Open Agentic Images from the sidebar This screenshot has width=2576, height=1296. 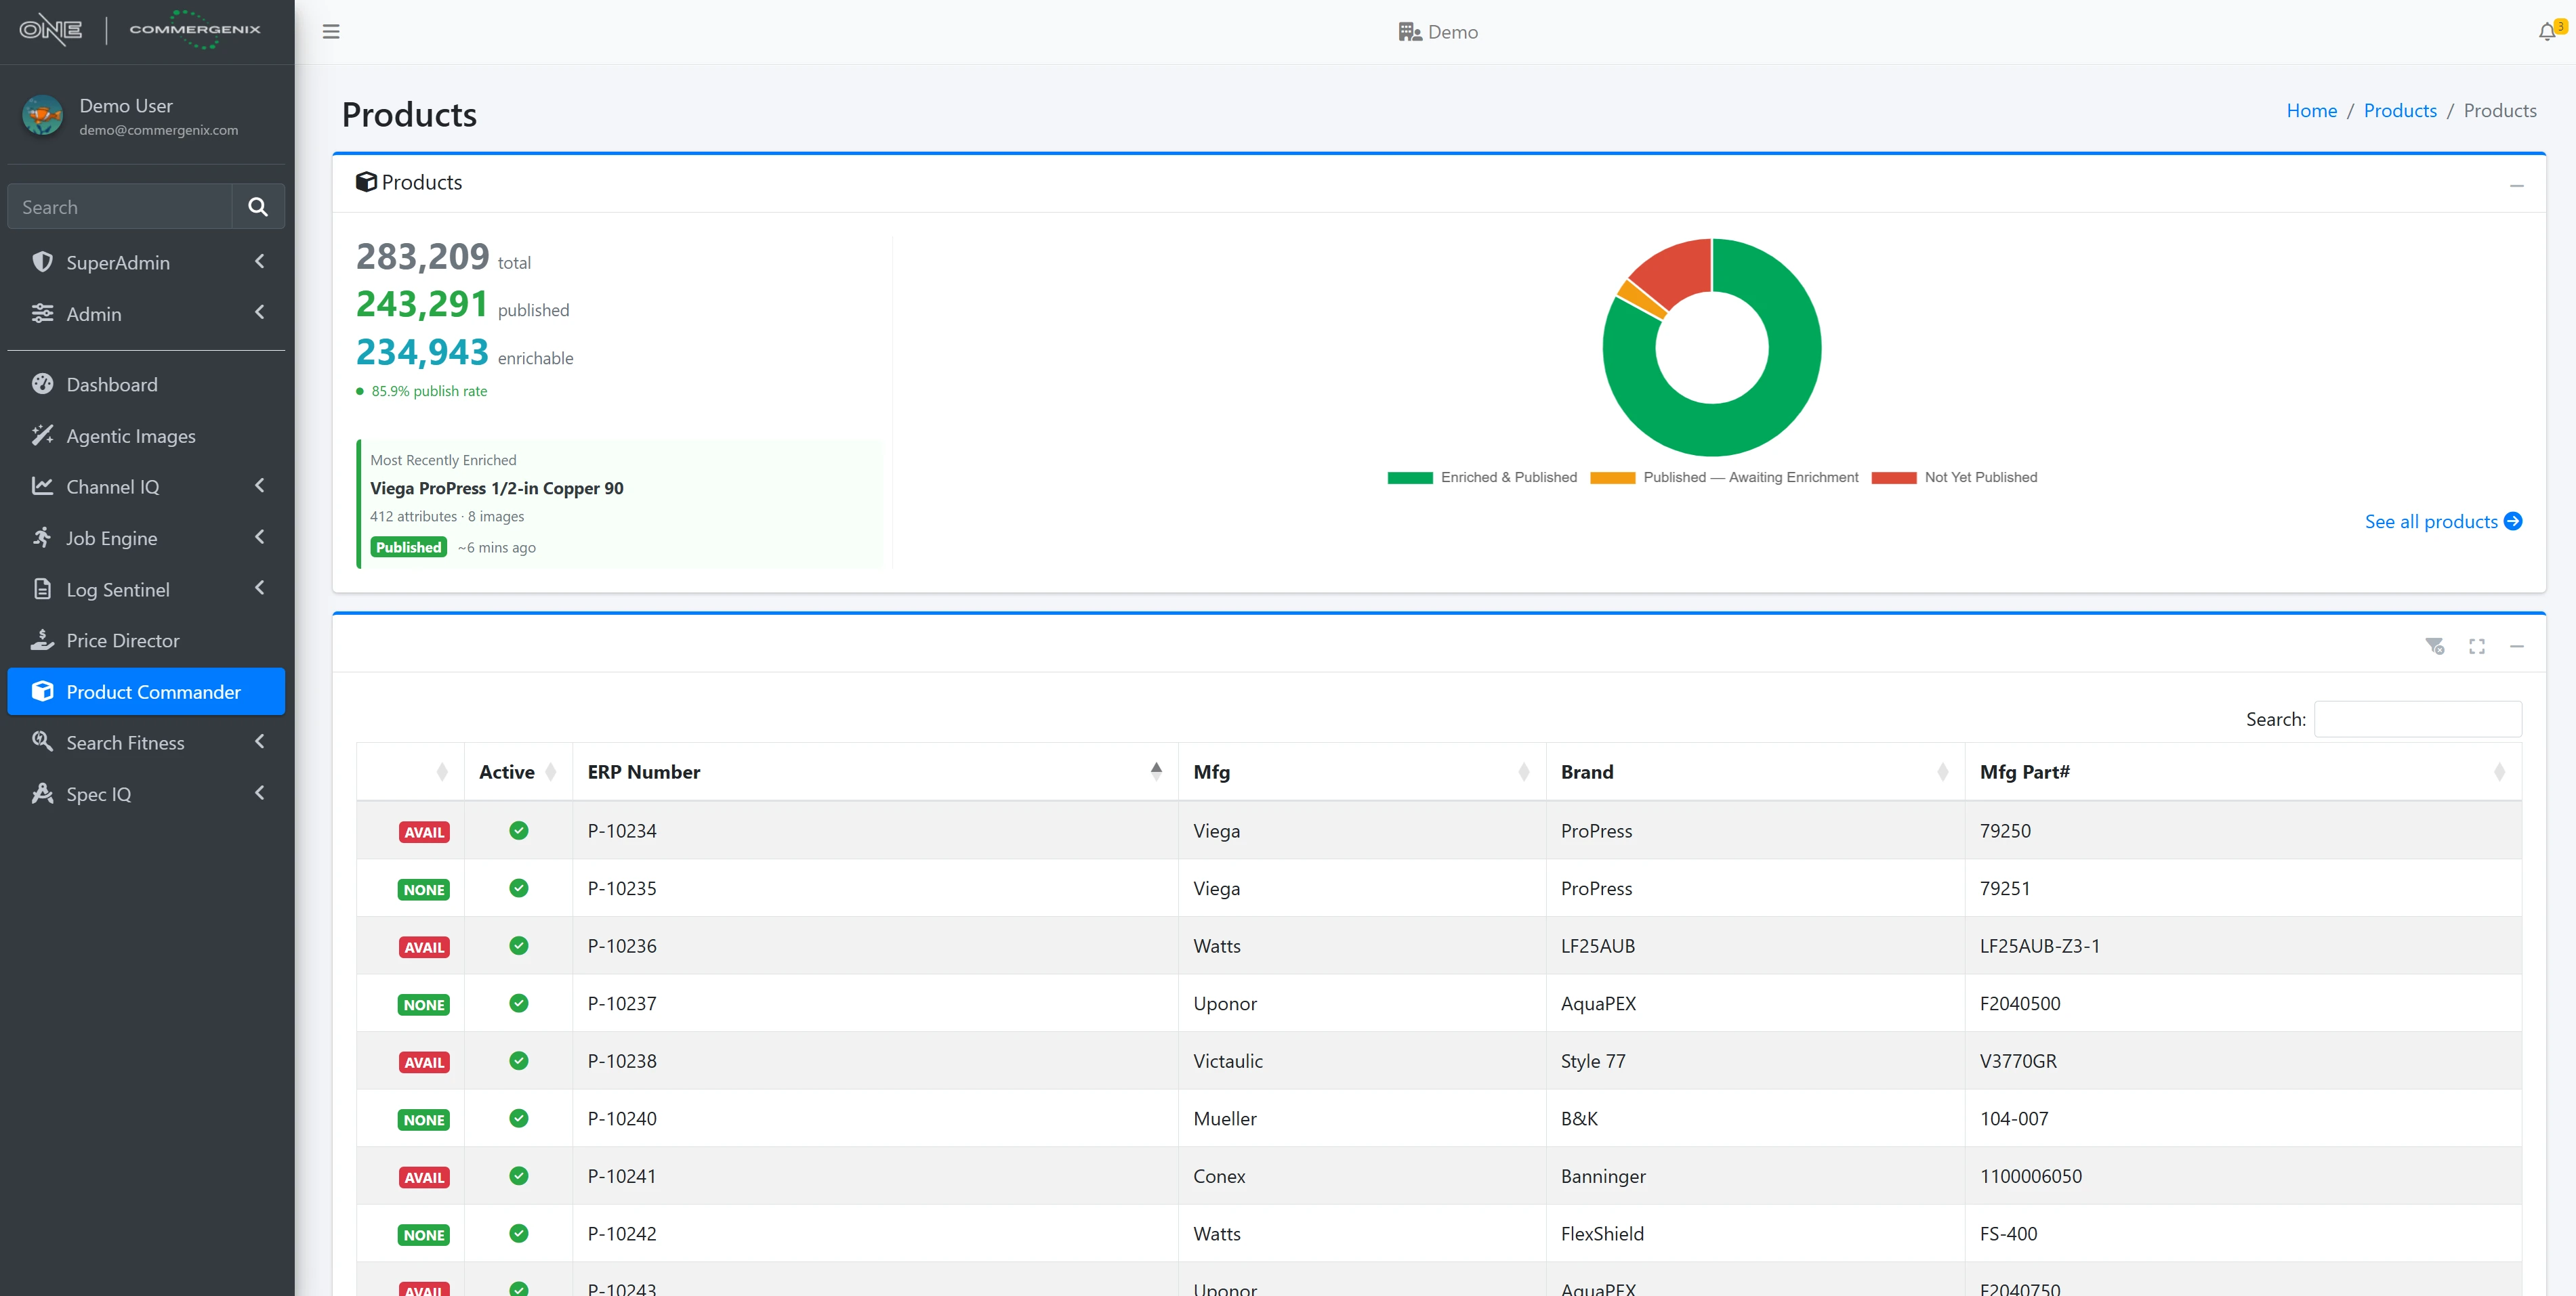[x=146, y=435]
